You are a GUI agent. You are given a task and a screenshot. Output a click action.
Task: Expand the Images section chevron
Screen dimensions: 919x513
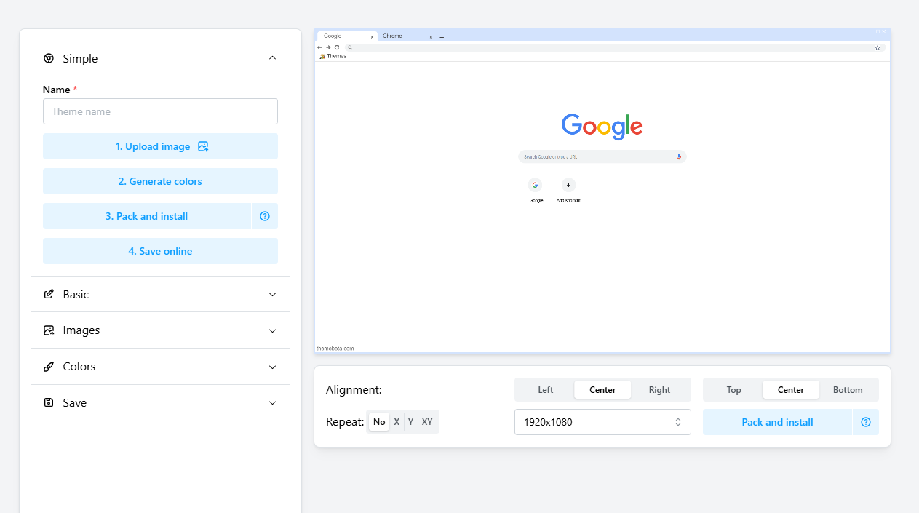coord(272,330)
